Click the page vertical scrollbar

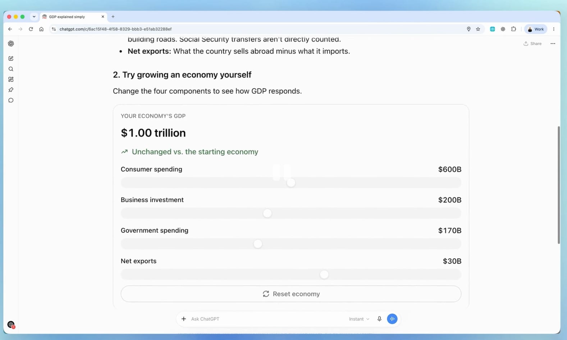pos(558,185)
